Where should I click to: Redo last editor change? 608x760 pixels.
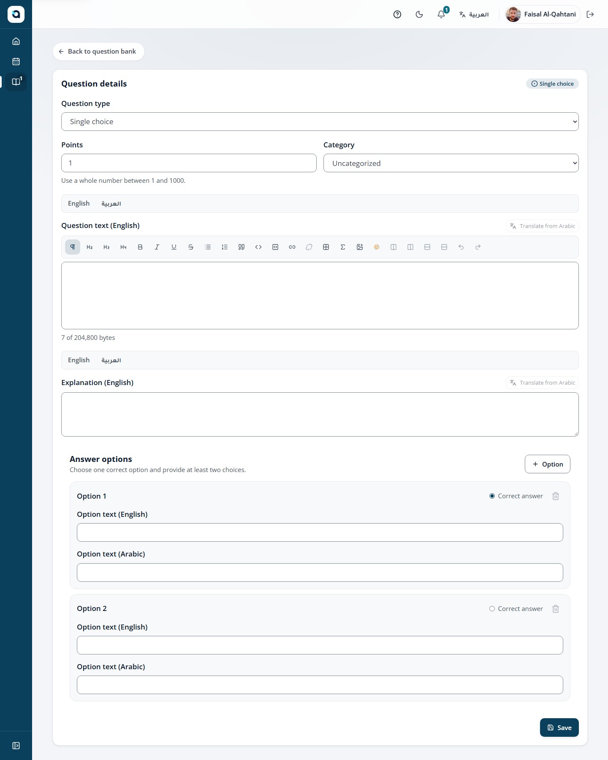pos(478,247)
